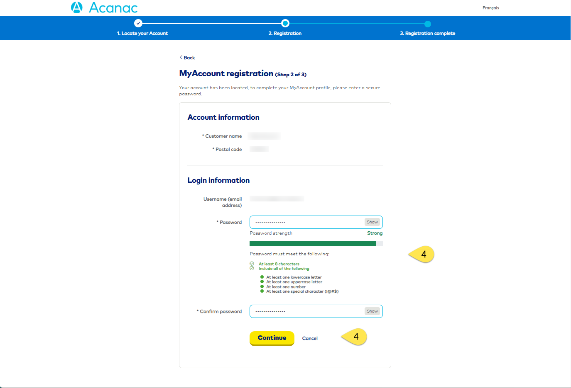Image resolution: width=571 pixels, height=388 pixels.
Task: Select the step 2 Registration progress circle
Action: [285, 24]
